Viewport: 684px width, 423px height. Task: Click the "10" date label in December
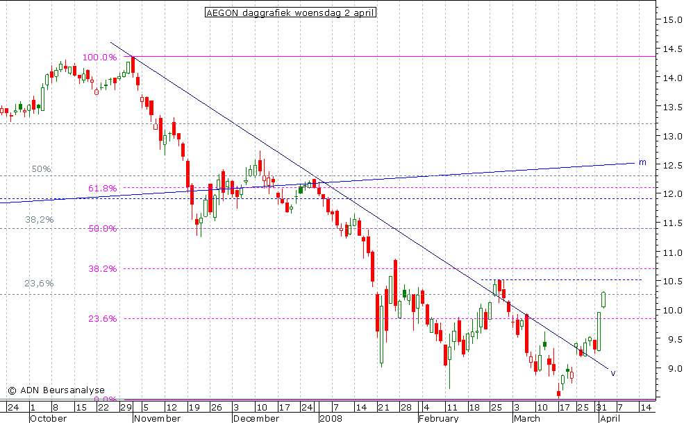tap(262, 407)
